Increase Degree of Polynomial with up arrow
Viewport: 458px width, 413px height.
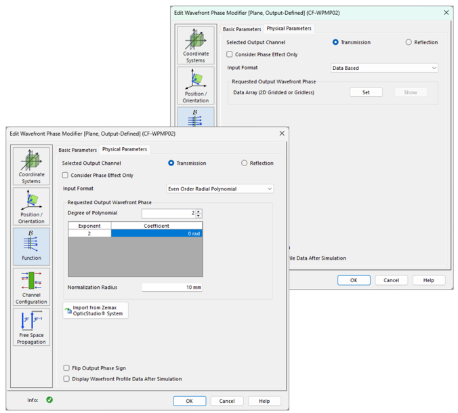coord(199,212)
